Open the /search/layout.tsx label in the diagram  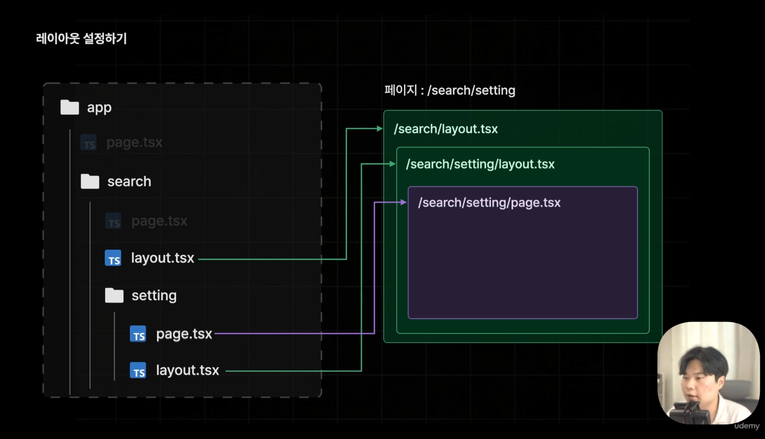coord(445,129)
